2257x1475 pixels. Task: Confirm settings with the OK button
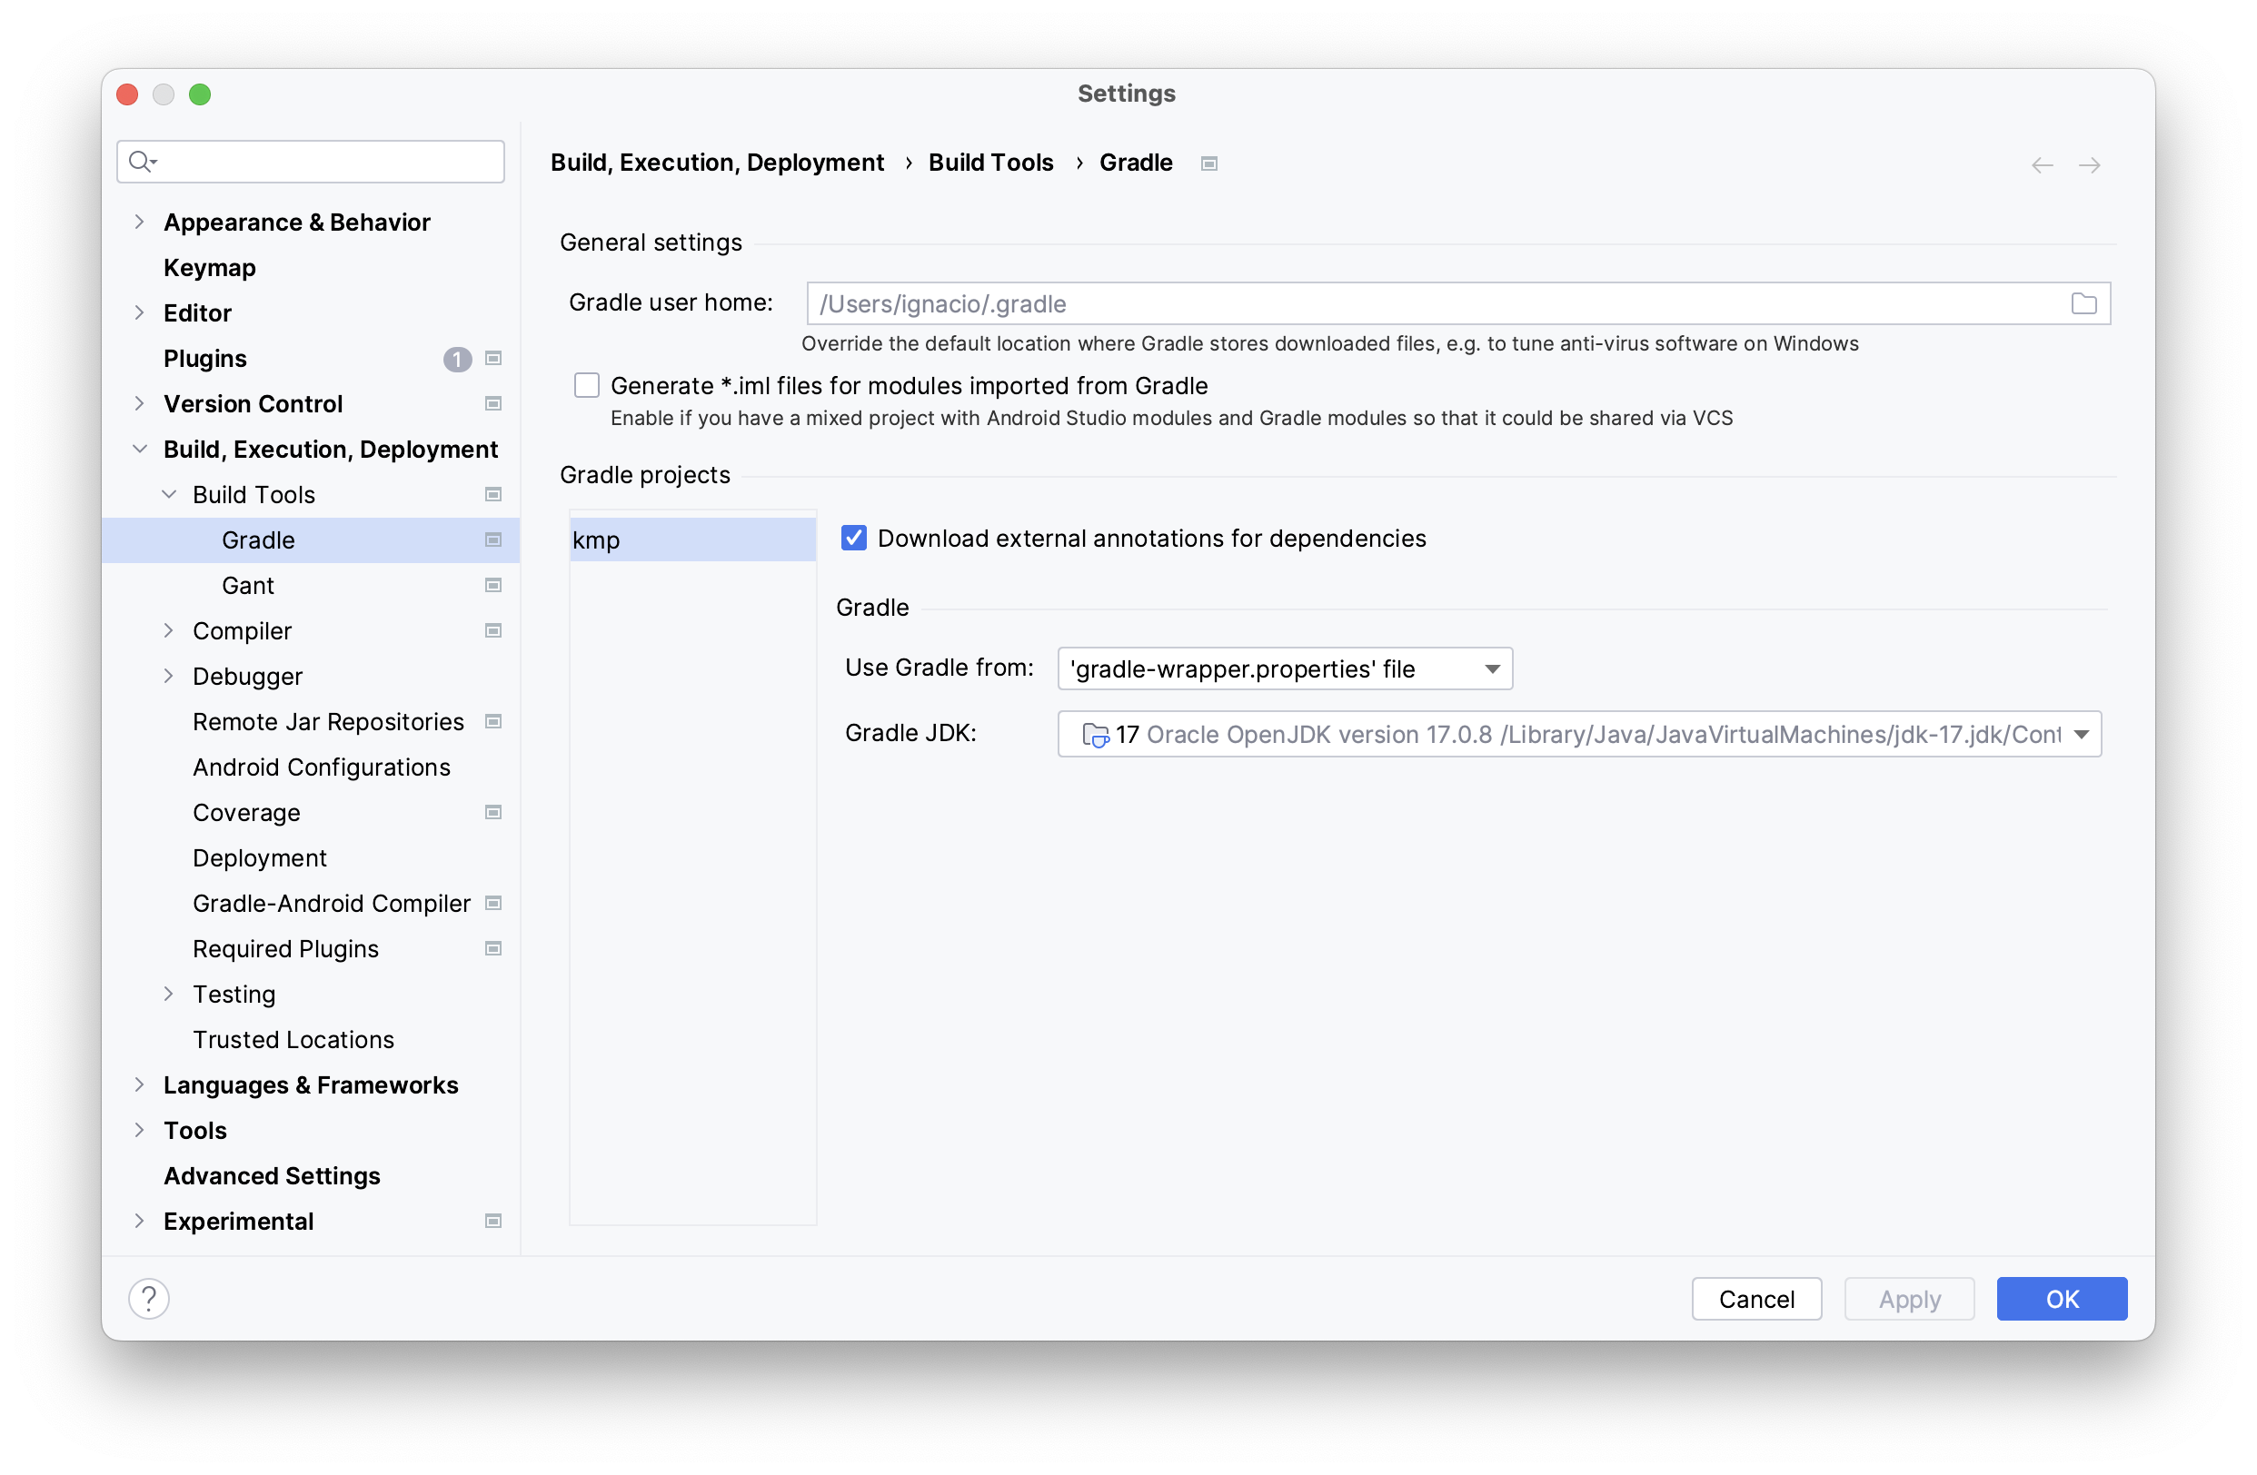click(x=2061, y=1299)
